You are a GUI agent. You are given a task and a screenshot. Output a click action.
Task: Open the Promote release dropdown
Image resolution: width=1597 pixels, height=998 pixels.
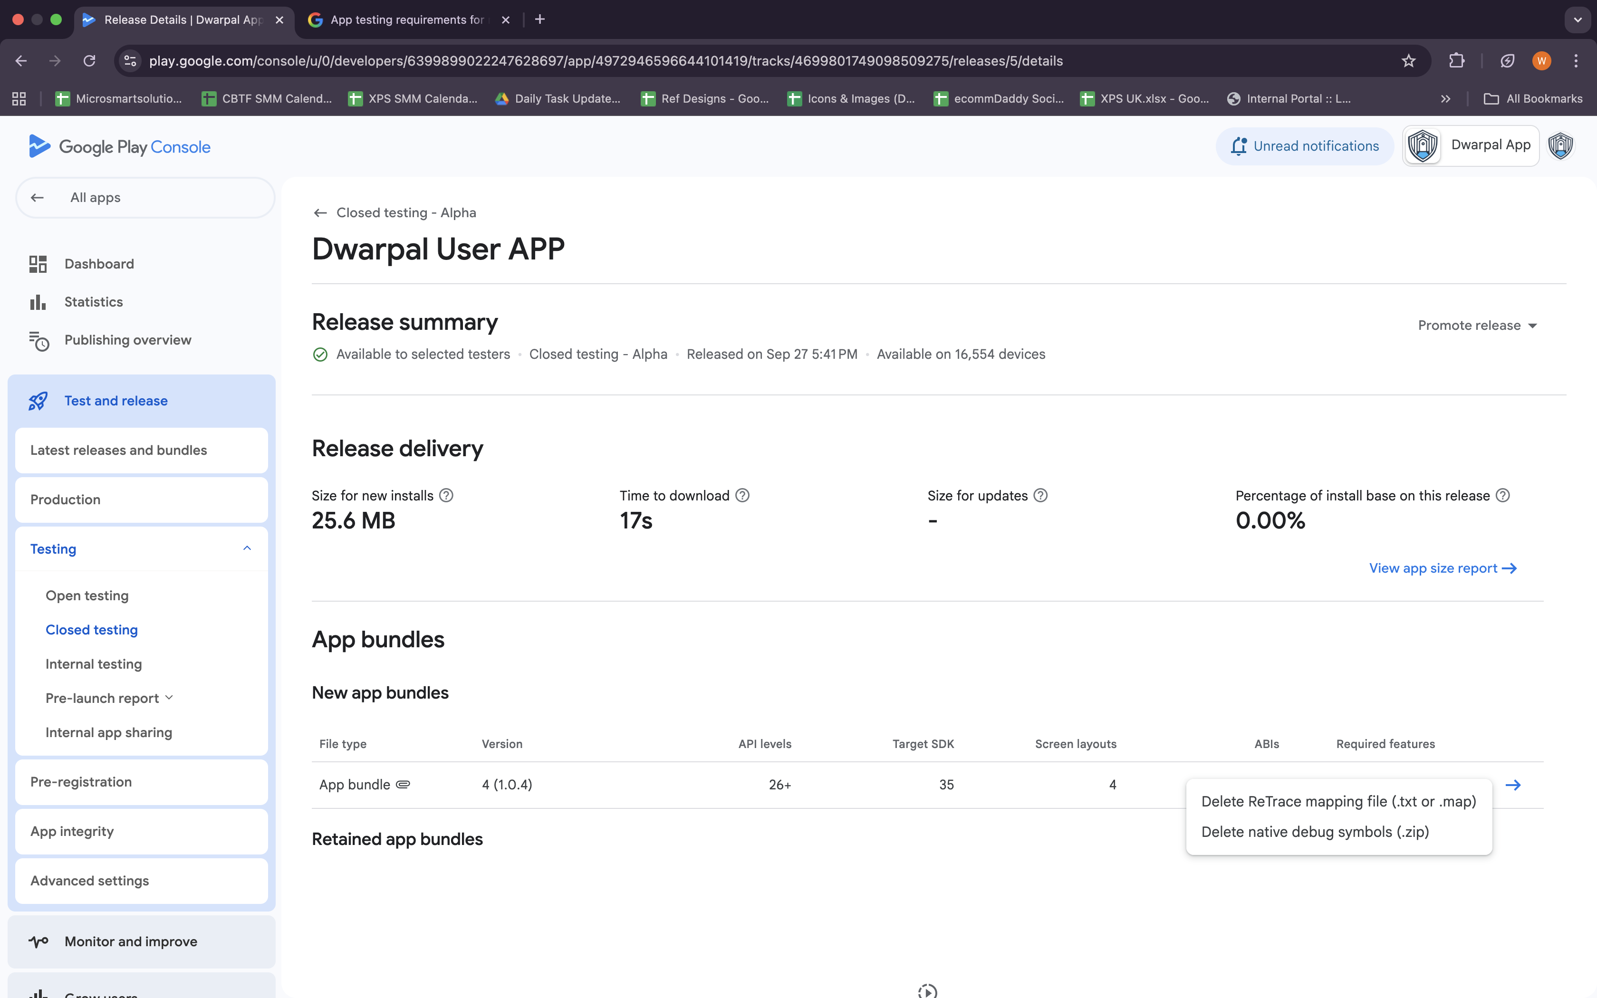pyautogui.click(x=1477, y=326)
